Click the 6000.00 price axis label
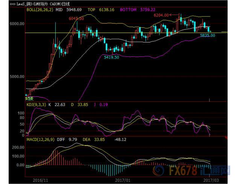 (17, 24)
